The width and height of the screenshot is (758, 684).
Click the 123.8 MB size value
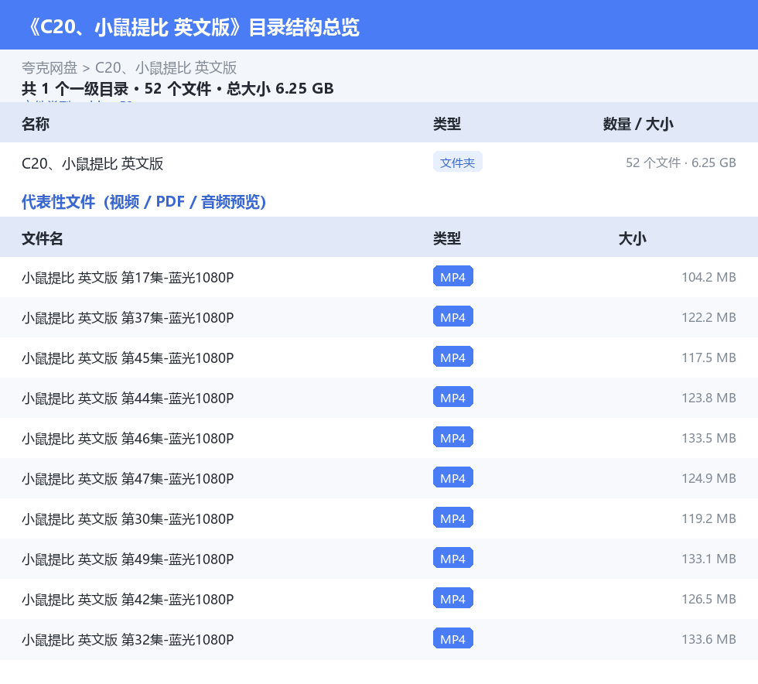coord(708,398)
